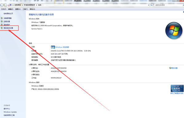This screenshot has height=118, width=184.
Task: Click the product ID 00426-OEM-8992662-00006
Action: click(x=45, y=89)
